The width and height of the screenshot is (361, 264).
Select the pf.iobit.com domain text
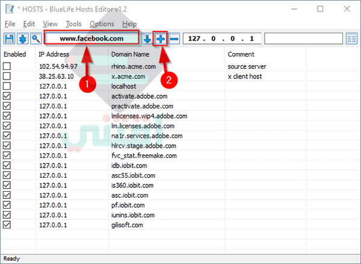pyautogui.click(x=128, y=206)
